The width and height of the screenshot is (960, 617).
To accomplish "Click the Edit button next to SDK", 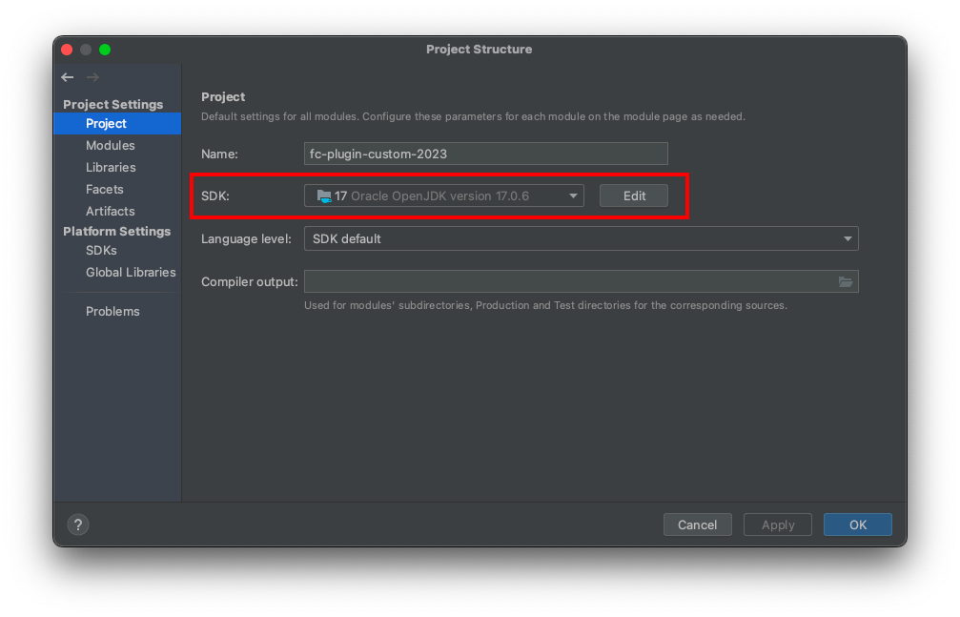I will 633,195.
